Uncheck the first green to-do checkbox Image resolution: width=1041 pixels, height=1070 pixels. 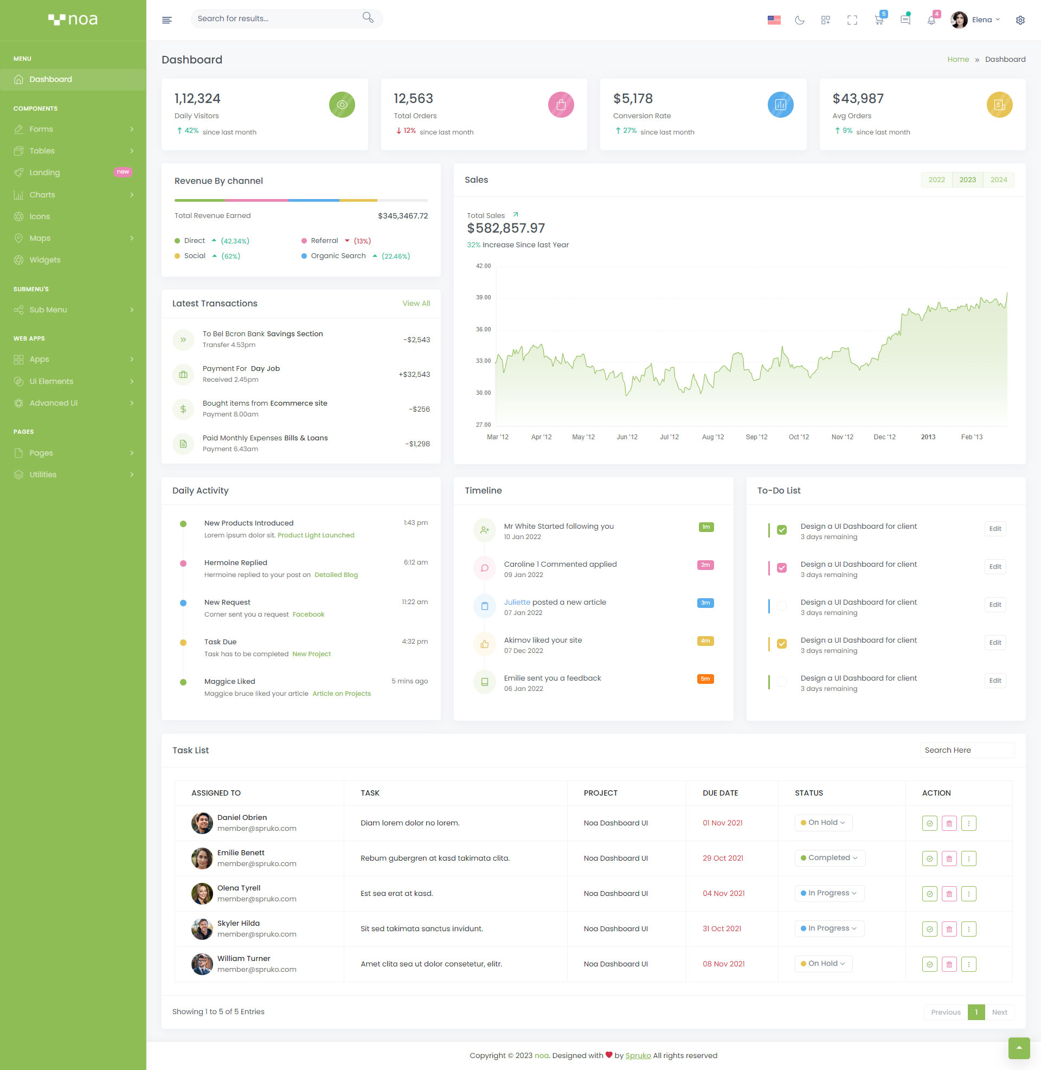click(782, 530)
